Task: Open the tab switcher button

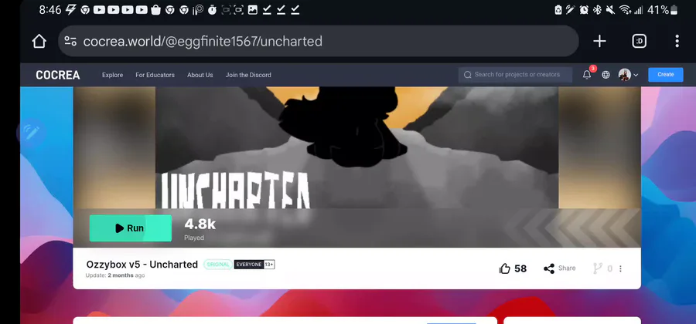Action: [x=640, y=41]
